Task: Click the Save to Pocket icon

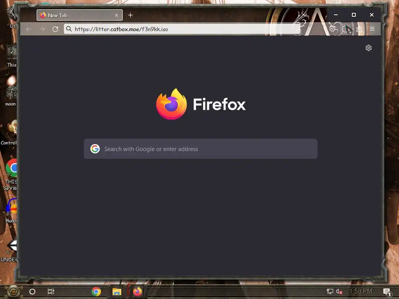Action: tap(333, 29)
